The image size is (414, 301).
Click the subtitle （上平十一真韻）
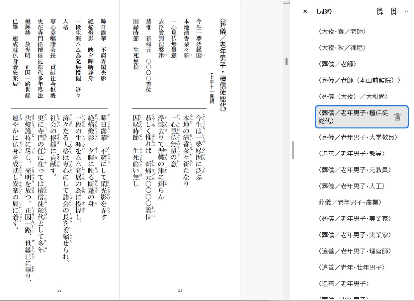(x=212, y=89)
